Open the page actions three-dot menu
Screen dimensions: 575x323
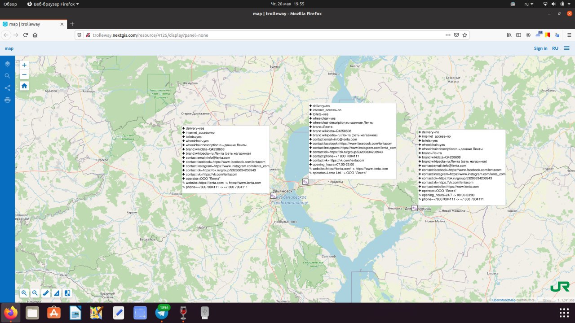(448, 35)
